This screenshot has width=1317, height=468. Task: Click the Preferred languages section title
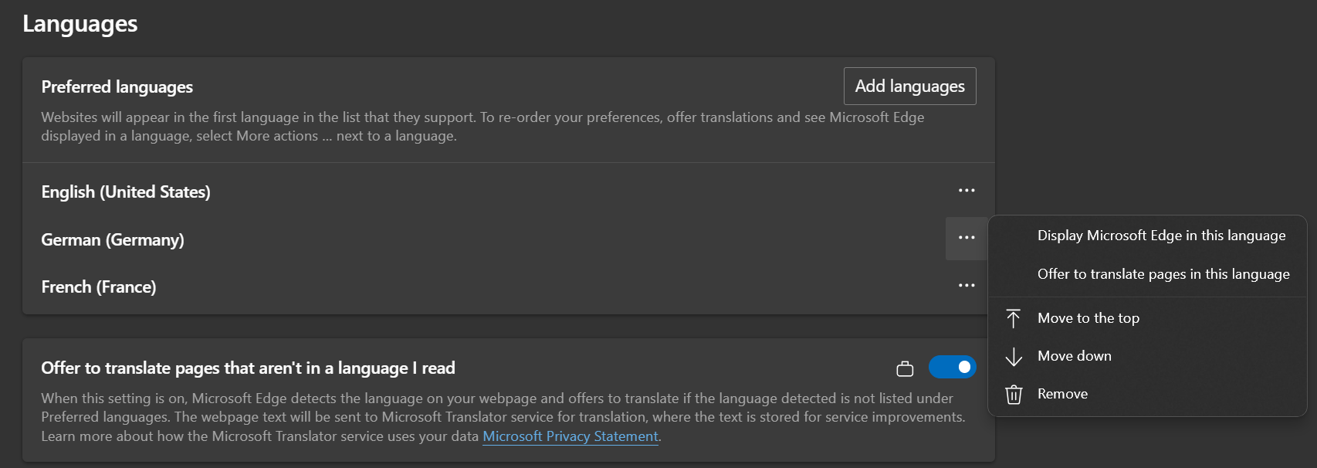117,87
